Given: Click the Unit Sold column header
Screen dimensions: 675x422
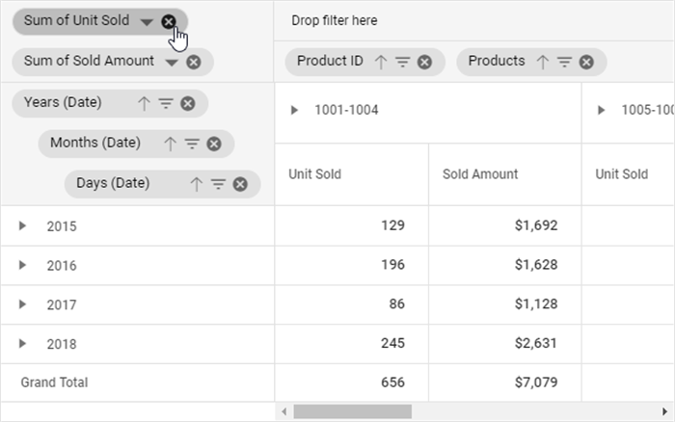Looking at the screenshot, I should point(314,174).
